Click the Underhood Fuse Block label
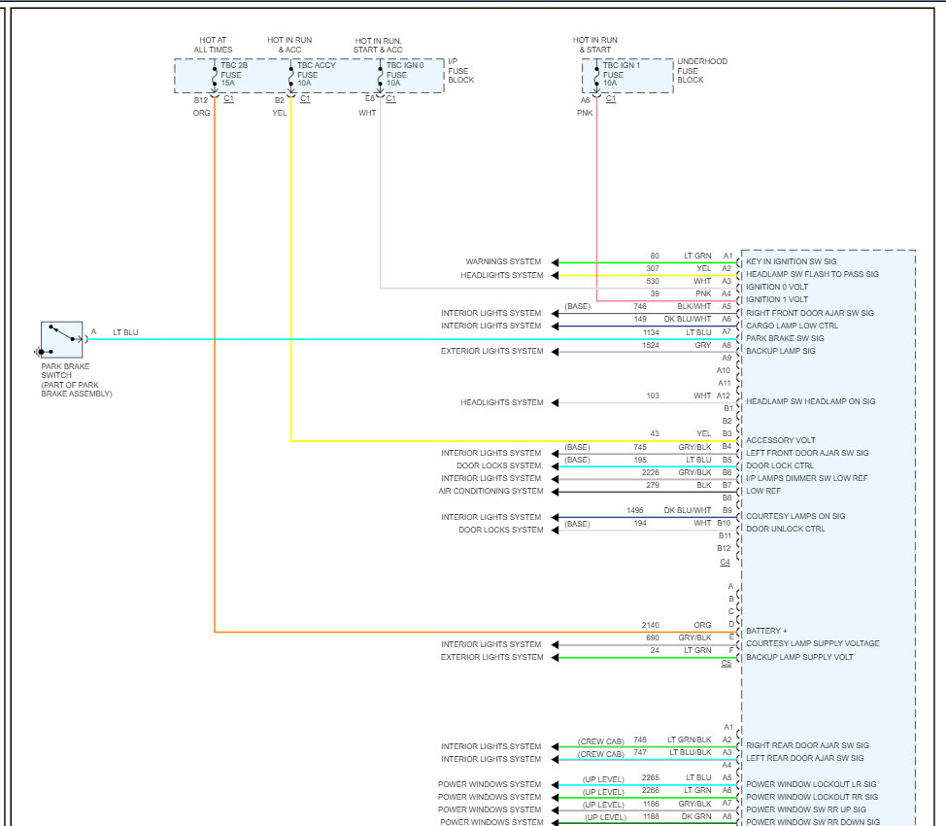The width and height of the screenshot is (946, 826). pos(701,71)
